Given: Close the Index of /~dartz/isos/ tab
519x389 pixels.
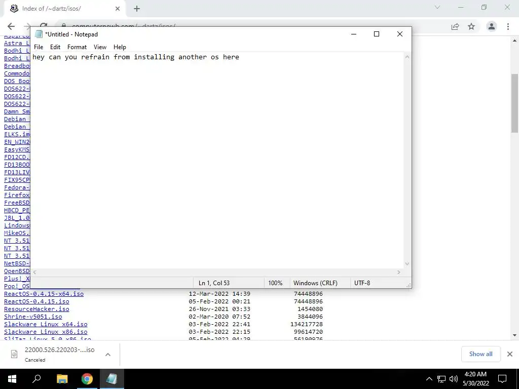Looking at the screenshot, I should pyautogui.click(x=118, y=9).
